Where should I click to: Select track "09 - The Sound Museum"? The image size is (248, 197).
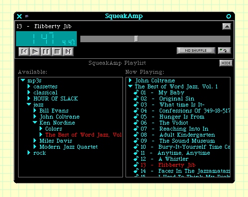178,141
